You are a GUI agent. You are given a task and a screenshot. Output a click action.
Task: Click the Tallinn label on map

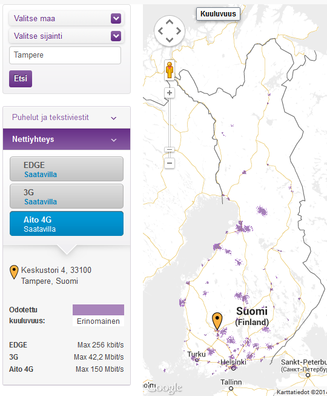pyautogui.click(x=231, y=382)
